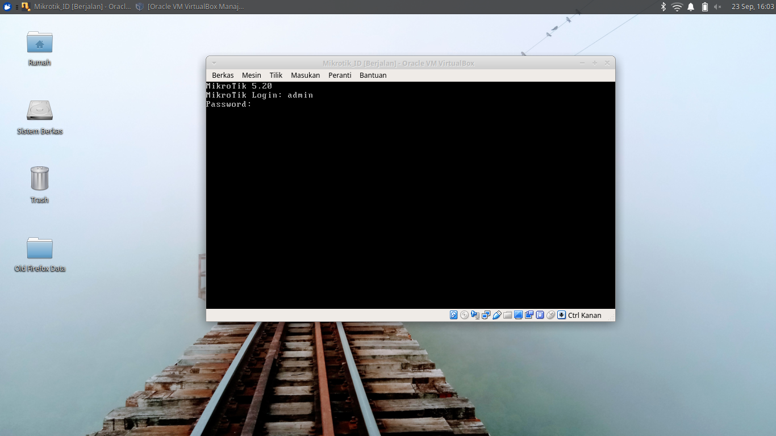Open the Rumah home folder desktop icon
776x436 pixels.
pyautogui.click(x=40, y=48)
